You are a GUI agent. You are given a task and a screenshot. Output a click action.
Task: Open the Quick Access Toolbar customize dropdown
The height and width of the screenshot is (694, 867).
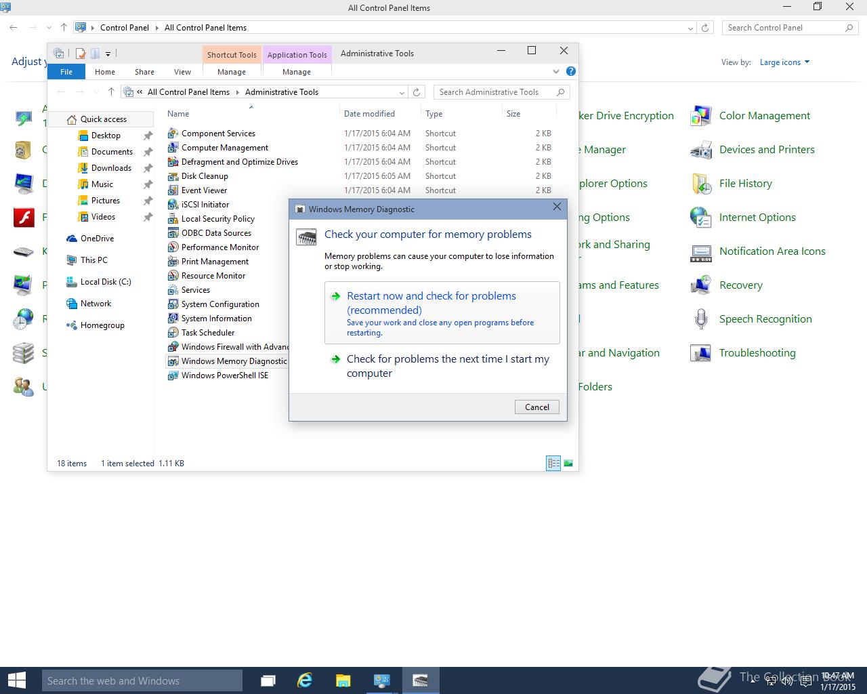pos(108,54)
